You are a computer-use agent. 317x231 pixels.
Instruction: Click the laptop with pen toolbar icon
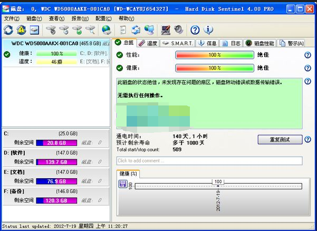pos(166,30)
